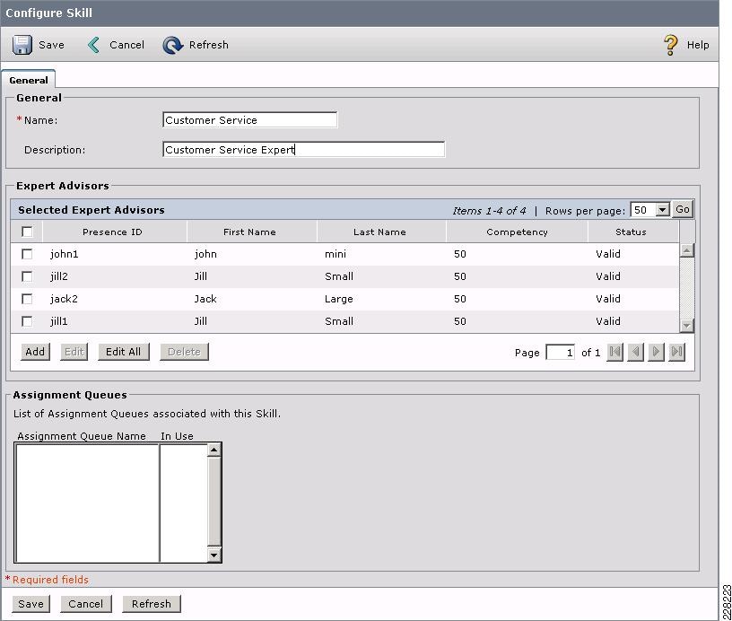
Task: Click the bottom Save button
Action: click(30, 604)
